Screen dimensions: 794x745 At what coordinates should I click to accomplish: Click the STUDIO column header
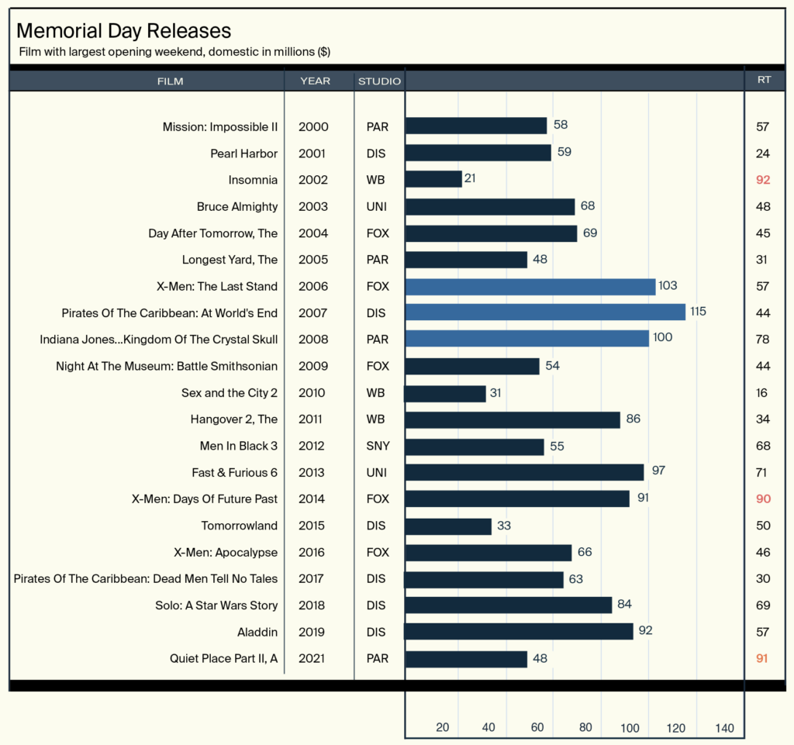pyautogui.click(x=379, y=81)
